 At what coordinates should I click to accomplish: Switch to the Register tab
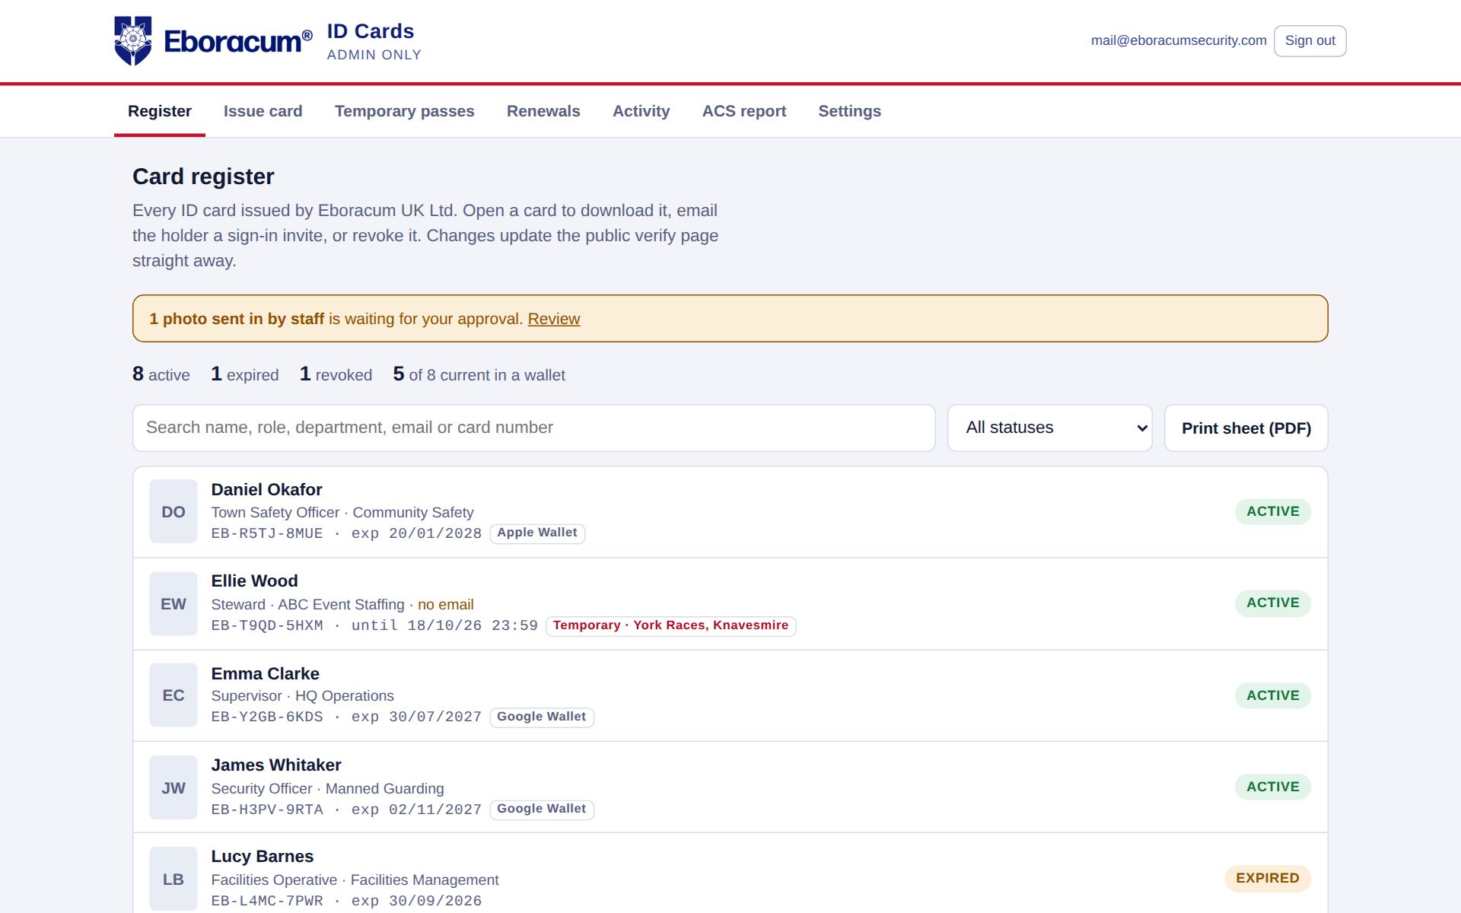click(160, 111)
